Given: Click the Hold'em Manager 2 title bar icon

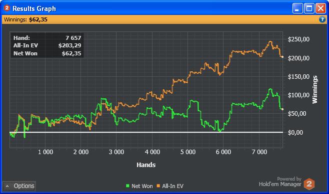Looking at the screenshot, I should point(6,8).
